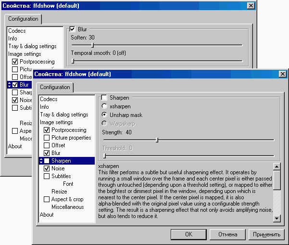
Task: Toggle Picture properties checkbox in front window
Action: tap(47, 138)
